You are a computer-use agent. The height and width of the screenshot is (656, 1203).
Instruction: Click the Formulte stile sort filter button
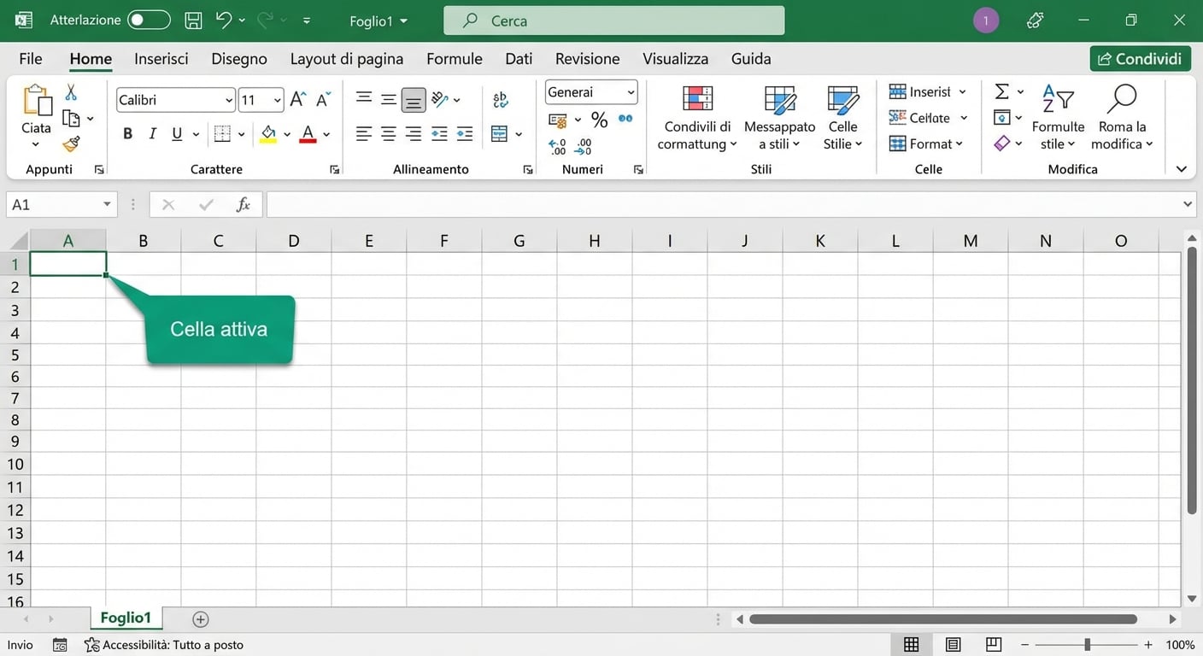[x=1058, y=118]
